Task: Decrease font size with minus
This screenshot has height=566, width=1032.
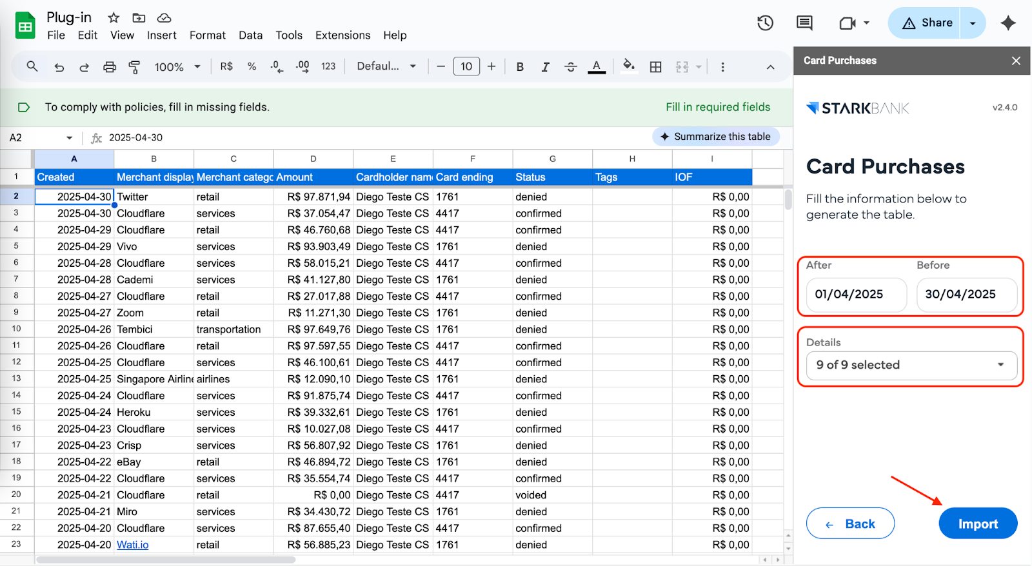Action: (x=441, y=66)
